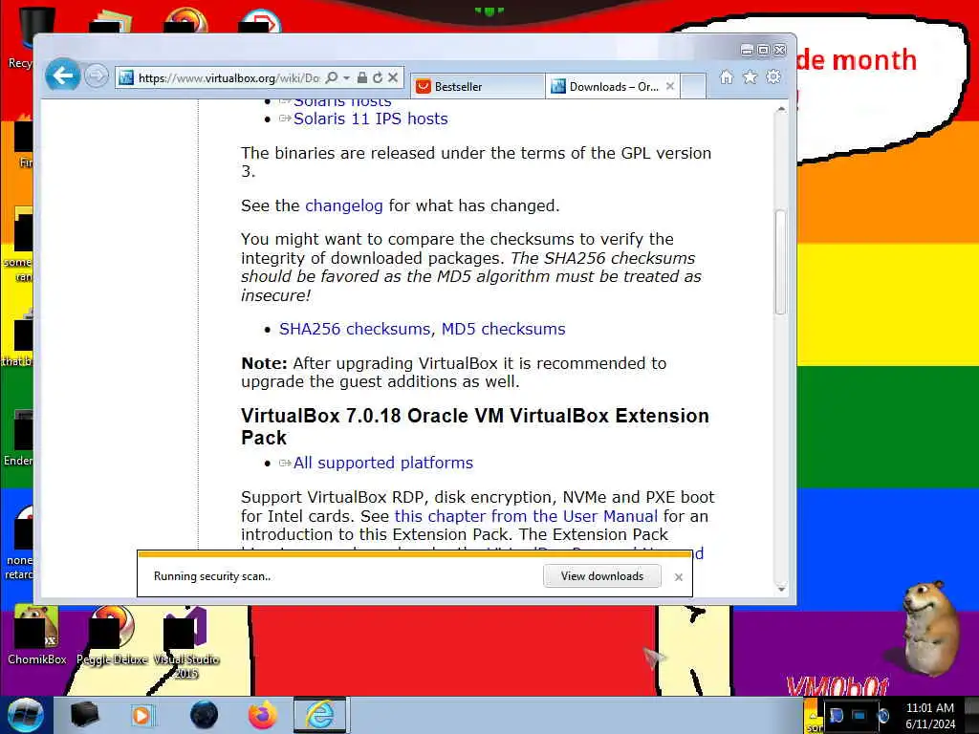The image size is (979, 734).
Task: Click the taskbar clock showing 11:01 AM
Action: point(930,715)
